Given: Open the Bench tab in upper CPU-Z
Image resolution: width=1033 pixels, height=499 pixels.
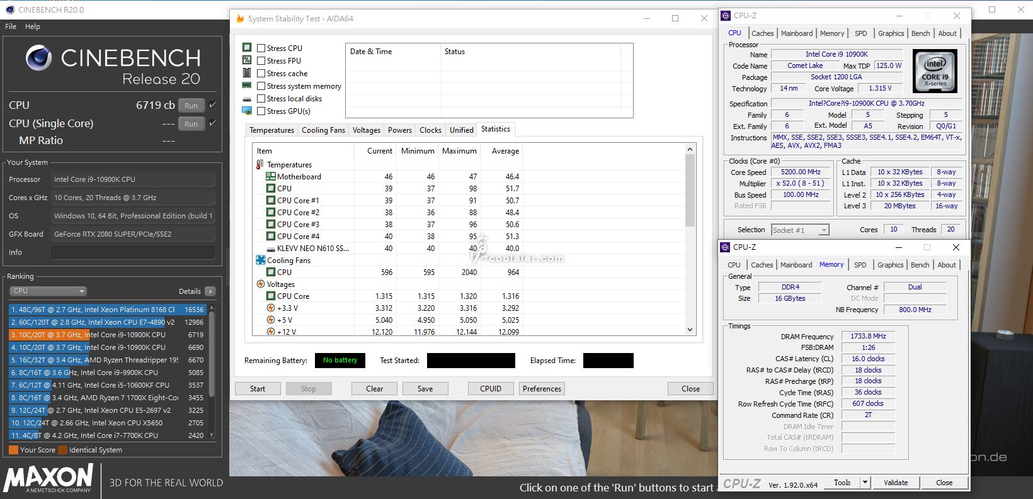Looking at the screenshot, I should tap(920, 33).
